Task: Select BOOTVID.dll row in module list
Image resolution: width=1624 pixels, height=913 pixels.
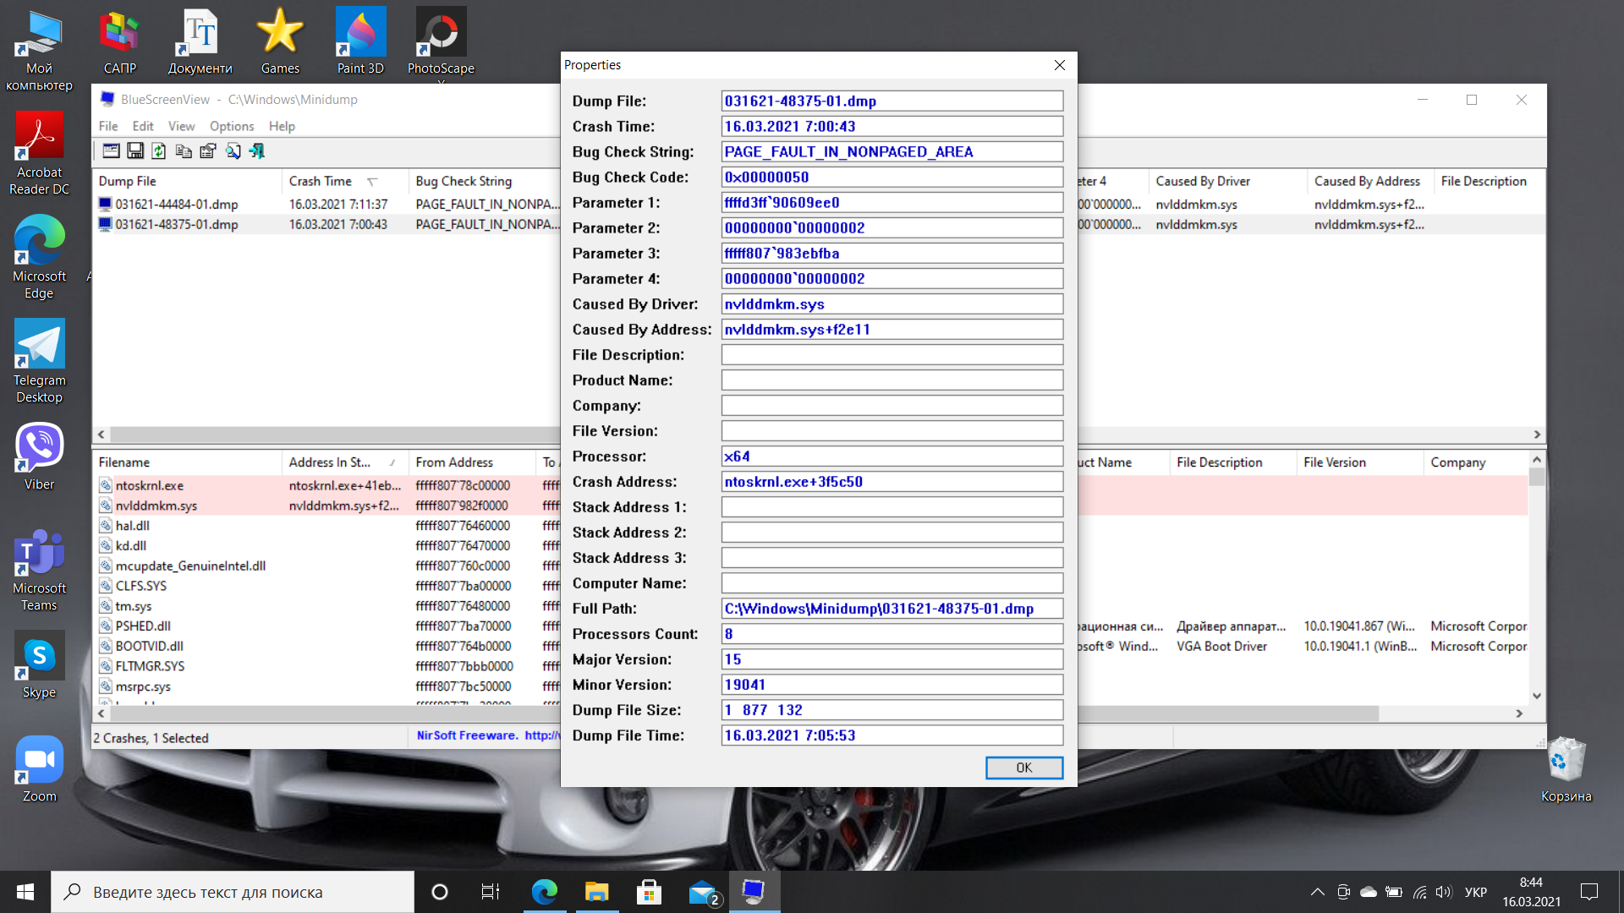Action: pyautogui.click(x=326, y=646)
